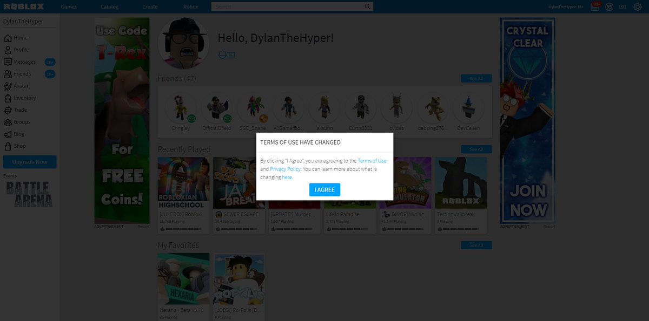Screen dimensions: 649x321
Task: Open friend cylbes's avatar
Action: [x=396, y=108]
